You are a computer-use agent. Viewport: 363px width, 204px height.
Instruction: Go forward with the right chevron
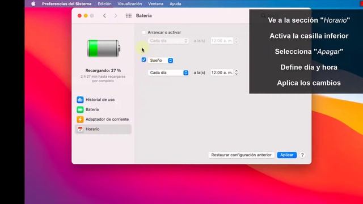click(x=116, y=16)
